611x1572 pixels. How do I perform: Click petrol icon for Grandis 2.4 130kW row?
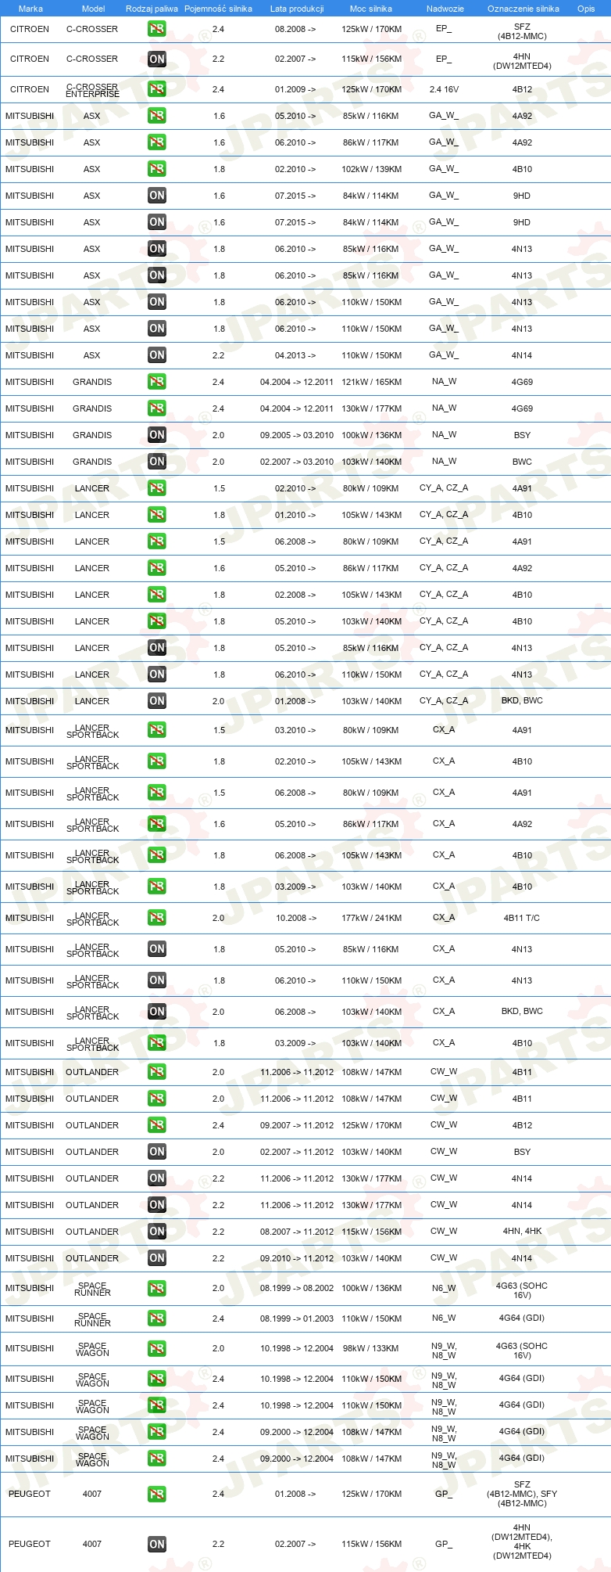[157, 408]
